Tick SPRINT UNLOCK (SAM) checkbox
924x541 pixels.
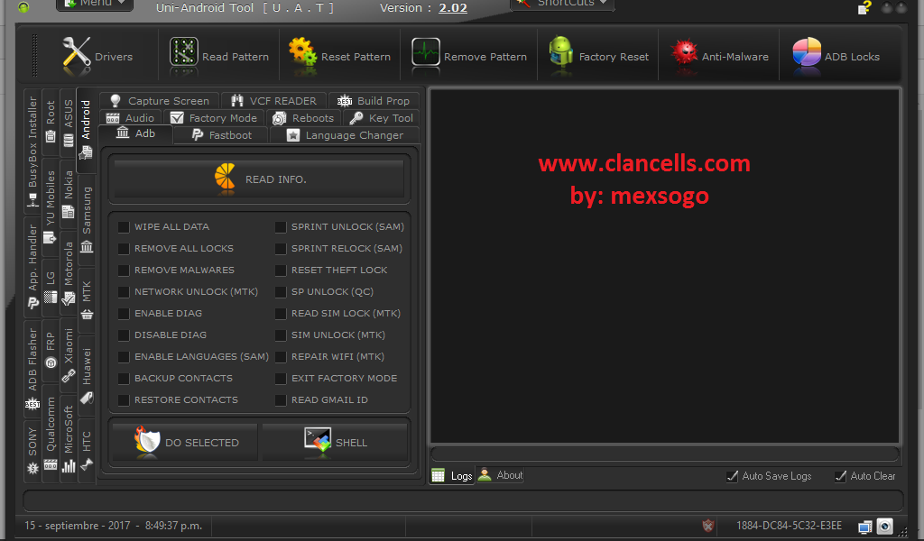pyautogui.click(x=281, y=227)
